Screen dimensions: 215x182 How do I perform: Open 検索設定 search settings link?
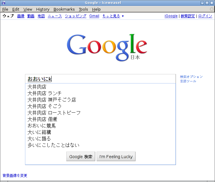click(x=188, y=16)
